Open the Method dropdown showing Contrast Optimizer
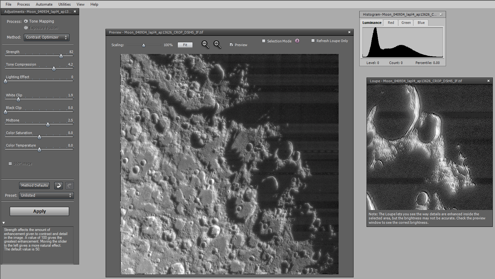This screenshot has height=279, width=495. click(46, 37)
